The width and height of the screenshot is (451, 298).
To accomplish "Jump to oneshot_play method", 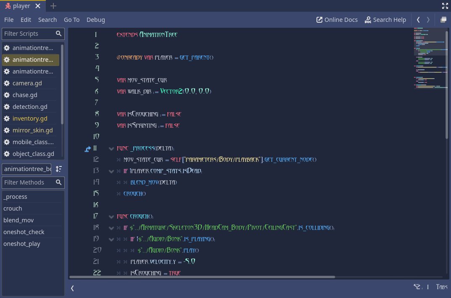I will [x=32, y=244].
